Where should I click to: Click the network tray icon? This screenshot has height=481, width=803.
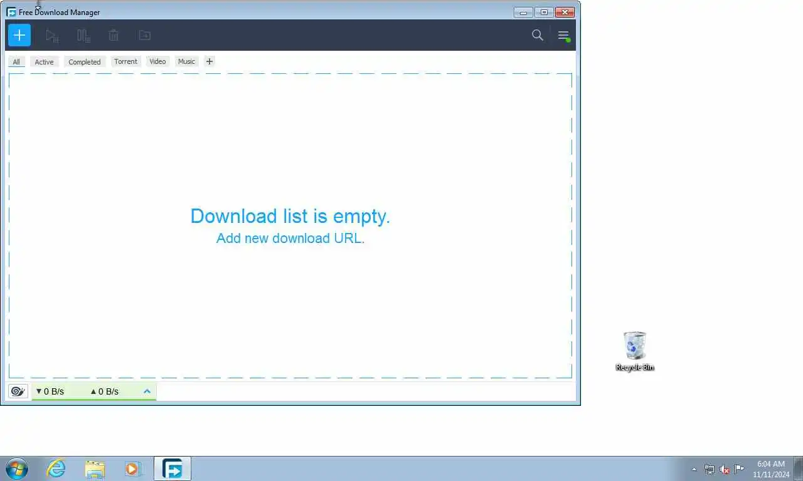710,469
